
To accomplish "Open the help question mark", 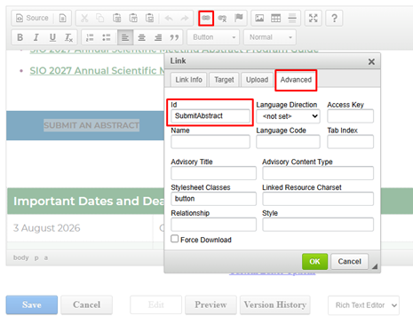I will pyautogui.click(x=334, y=18).
